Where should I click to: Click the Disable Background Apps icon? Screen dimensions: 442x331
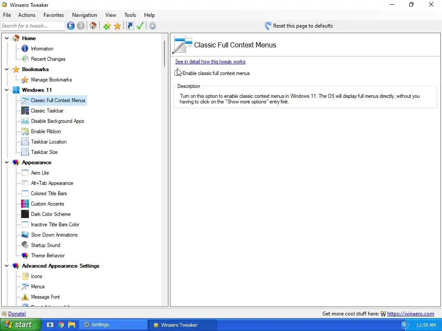pos(25,121)
